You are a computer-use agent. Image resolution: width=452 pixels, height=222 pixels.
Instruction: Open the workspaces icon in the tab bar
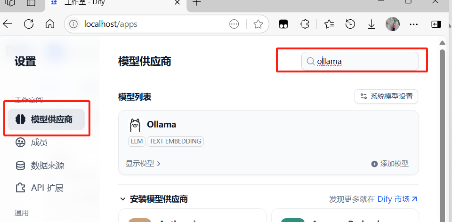tap(10, 3)
